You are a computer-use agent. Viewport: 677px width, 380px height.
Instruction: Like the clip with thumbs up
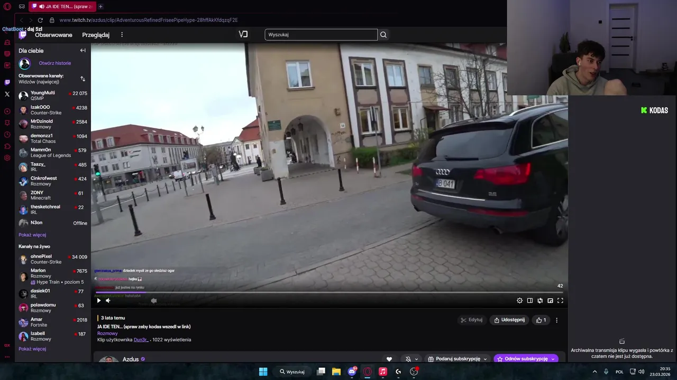541,320
